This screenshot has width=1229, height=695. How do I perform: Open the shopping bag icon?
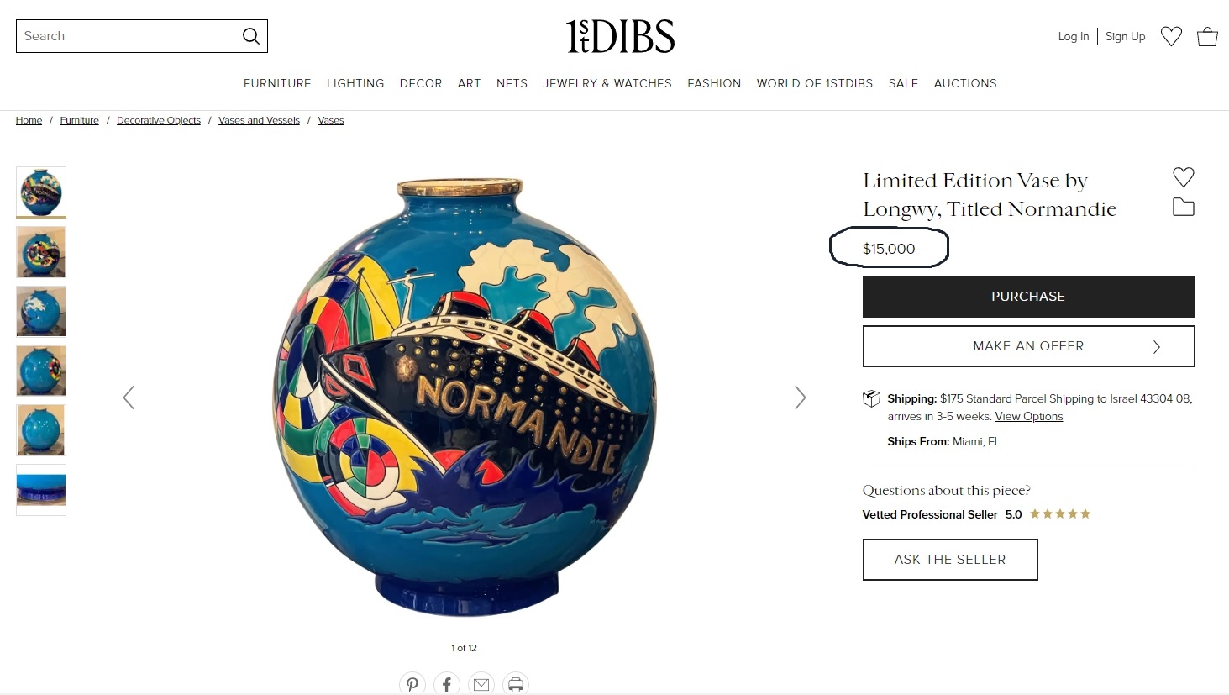[x=1207, y=36]
